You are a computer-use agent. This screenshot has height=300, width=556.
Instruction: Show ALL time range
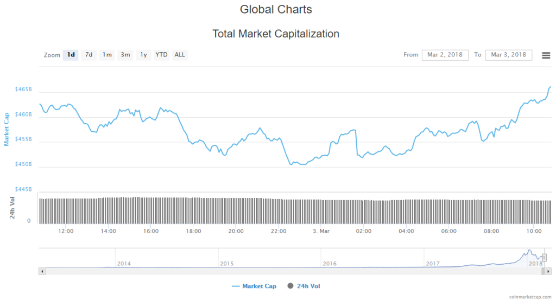coord(180,55)
